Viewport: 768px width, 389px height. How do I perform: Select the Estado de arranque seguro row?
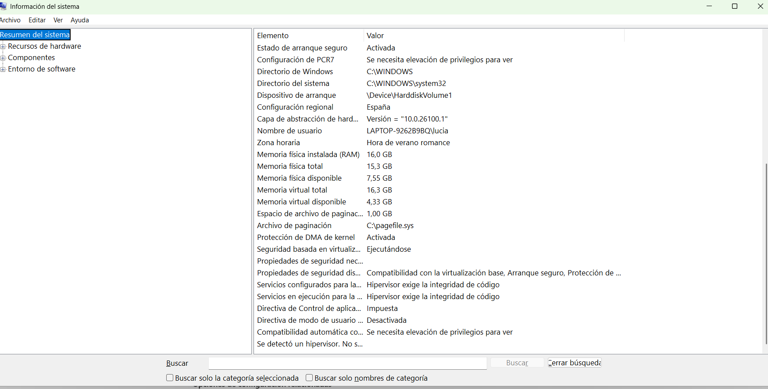pyautogui.click(x=439, y=48)
